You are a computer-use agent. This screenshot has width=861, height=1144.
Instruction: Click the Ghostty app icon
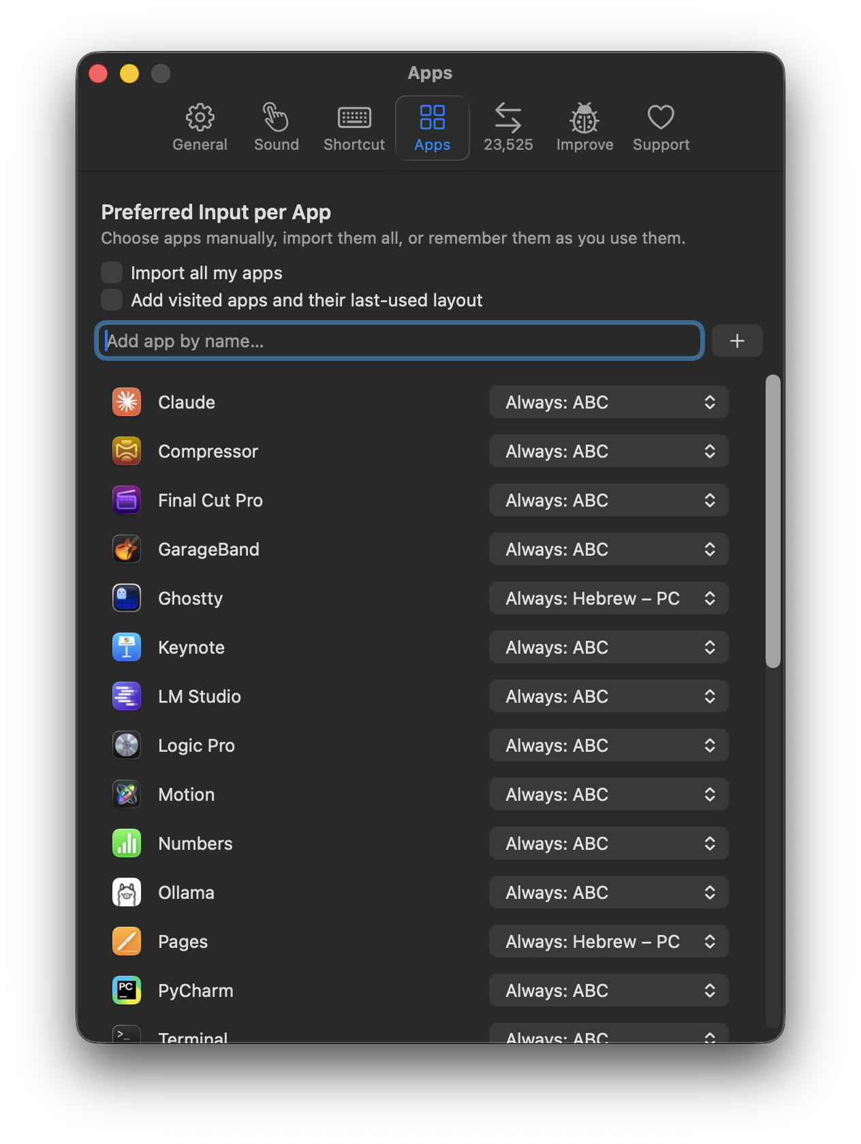(127, 599)
